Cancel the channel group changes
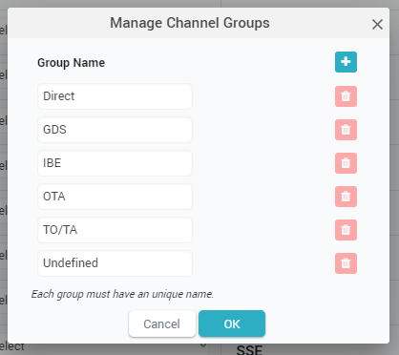399x355 pixels. (162, 324)
